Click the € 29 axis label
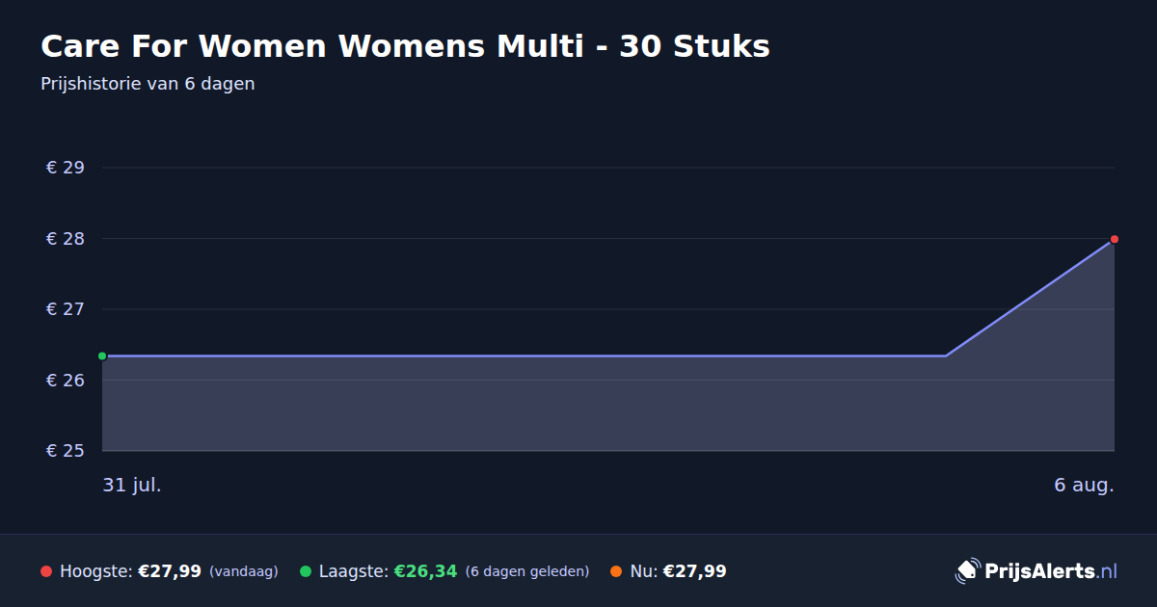Image resolution: width=1157 pixels, height=607 pixels. tap(66, 168)
